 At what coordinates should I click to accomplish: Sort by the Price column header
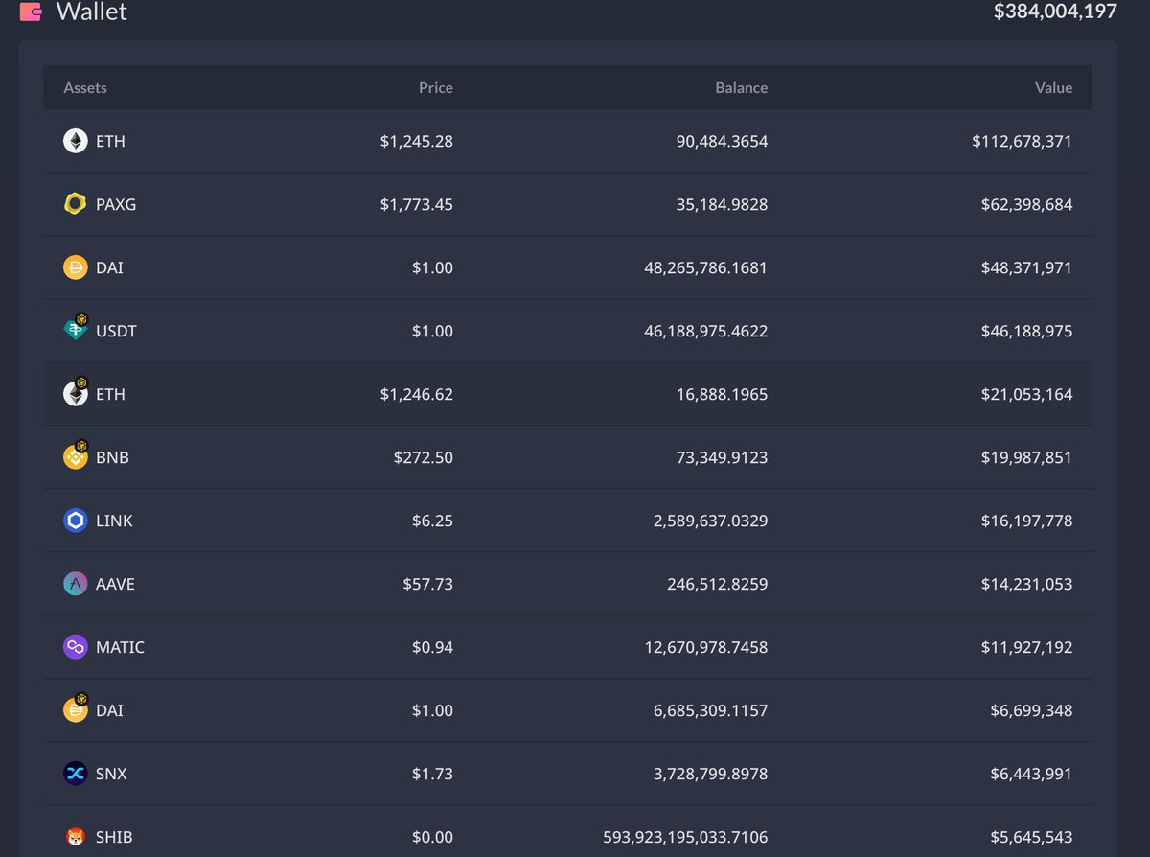click(436, 87)
